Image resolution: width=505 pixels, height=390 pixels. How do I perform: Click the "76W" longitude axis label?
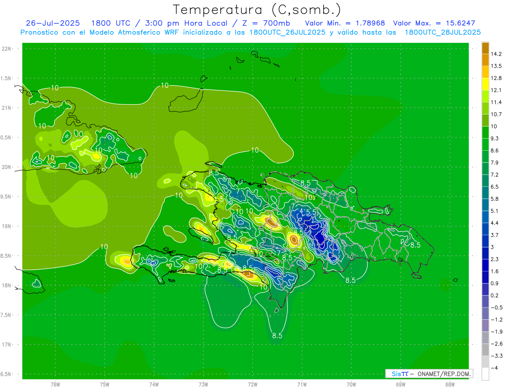tap(55, 384)
